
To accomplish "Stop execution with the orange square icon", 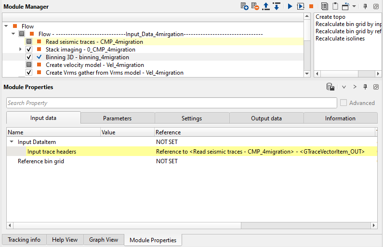I will click(x=311, y=6).
